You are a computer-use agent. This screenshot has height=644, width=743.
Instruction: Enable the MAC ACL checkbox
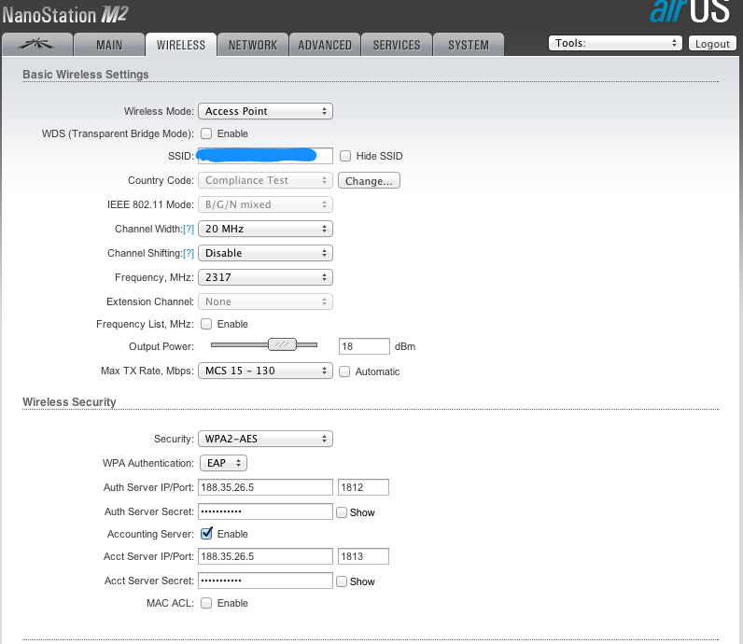tap(206, 603)
